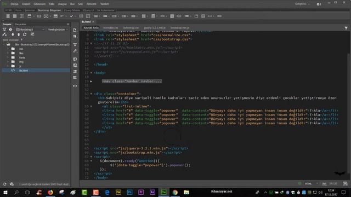Click the diamond icon beside the Bootstrap3 dropdown

pyautogui.click(x=10, y=30)
